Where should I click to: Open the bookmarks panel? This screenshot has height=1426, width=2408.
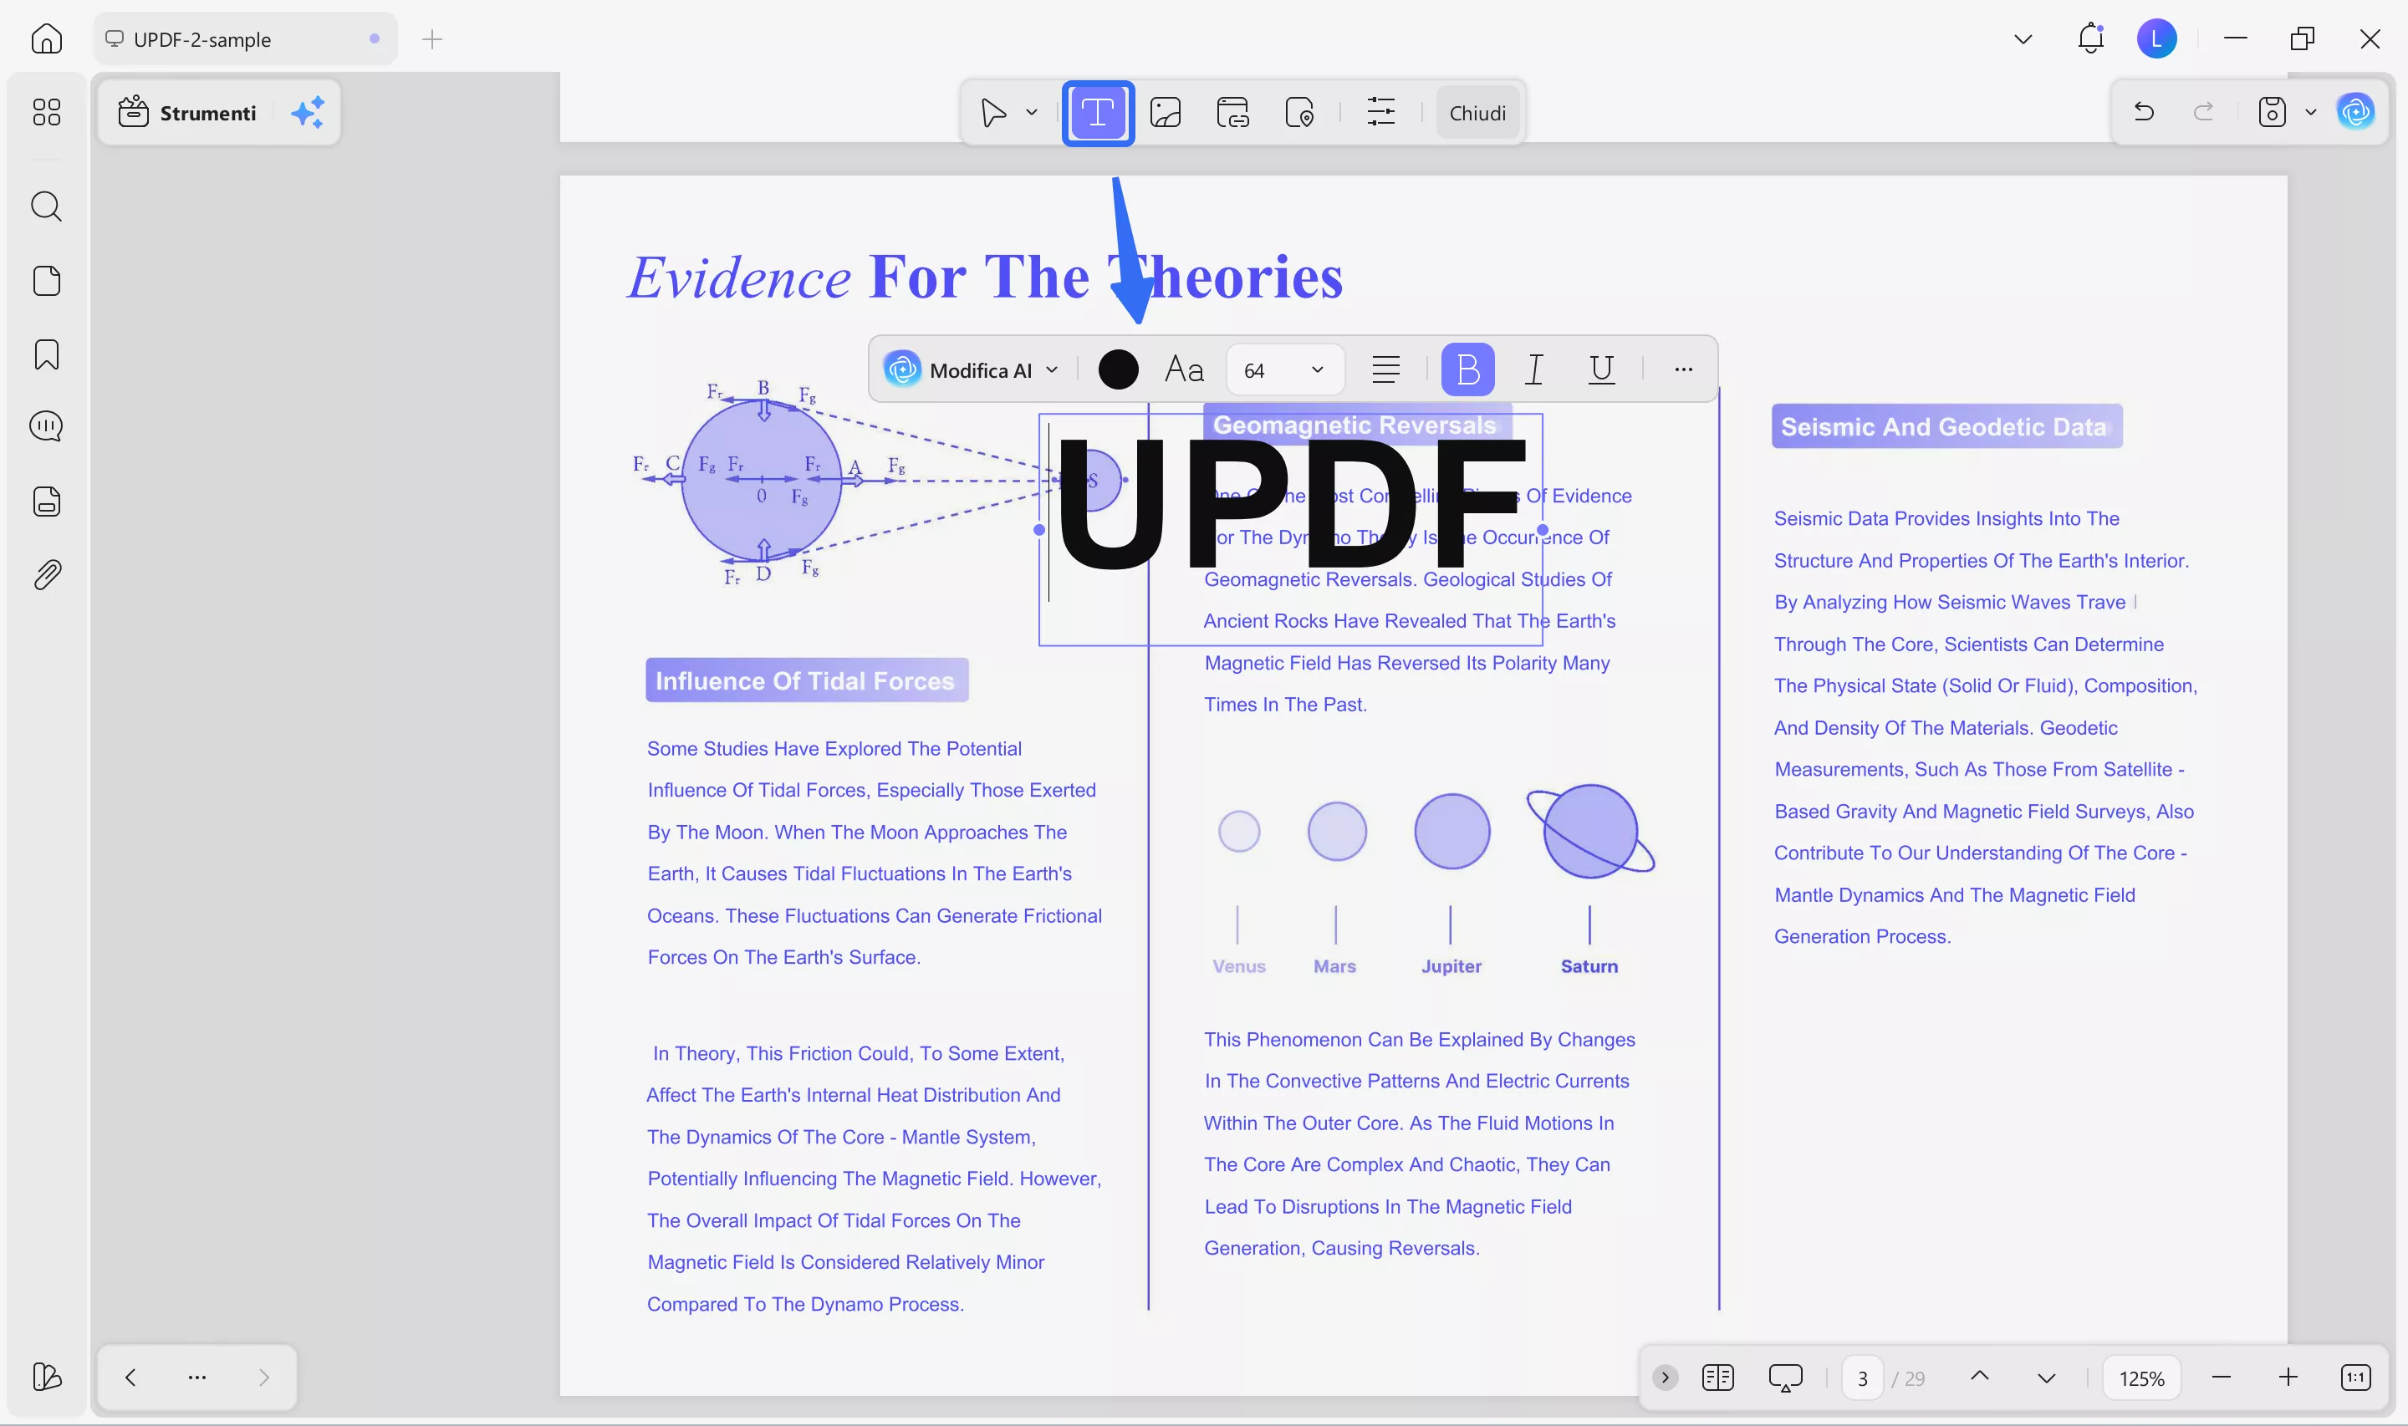tap(46, 354)
